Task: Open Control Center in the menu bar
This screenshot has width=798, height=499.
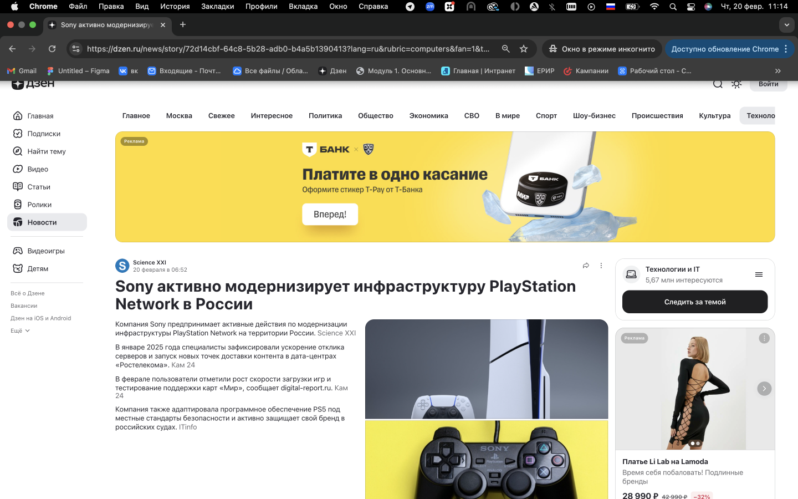Action: (691, 7)
